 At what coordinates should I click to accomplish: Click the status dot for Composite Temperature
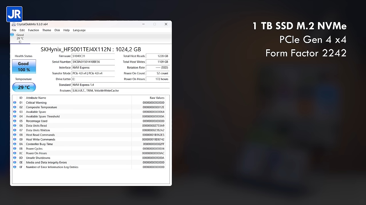15,107
